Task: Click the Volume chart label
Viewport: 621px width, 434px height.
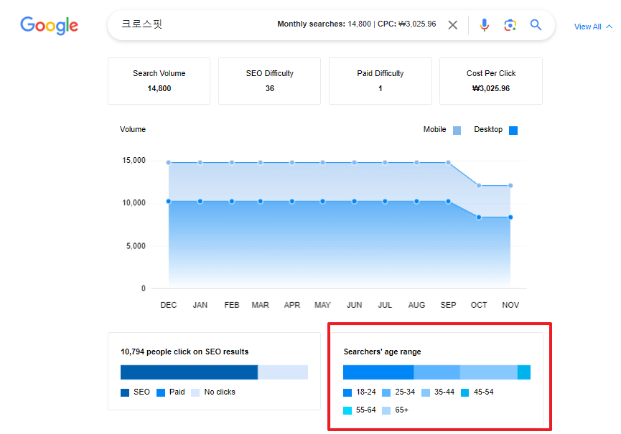Action: tap(133, 129)
